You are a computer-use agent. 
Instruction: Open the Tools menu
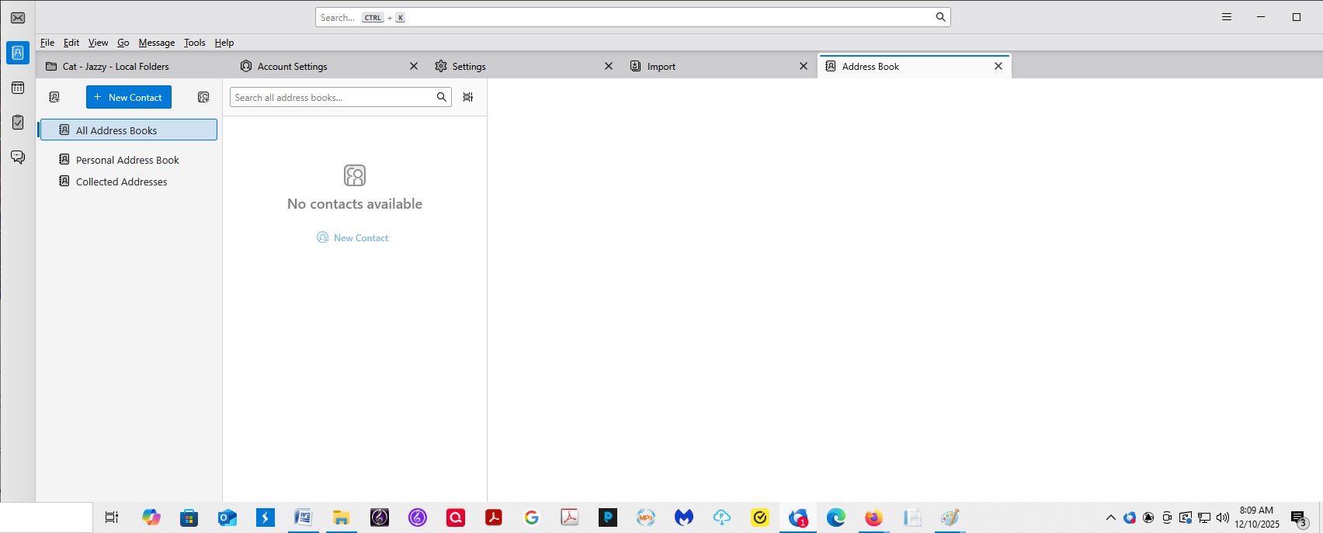[x=195, y=43]
